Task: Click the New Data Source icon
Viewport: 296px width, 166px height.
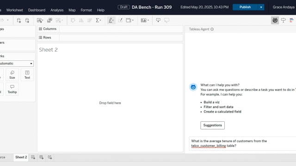Action: point(18,20)
